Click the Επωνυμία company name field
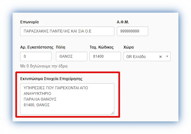The width and height of the screenshot is (191, 134). pyautogui.click(x=67, y=31)
